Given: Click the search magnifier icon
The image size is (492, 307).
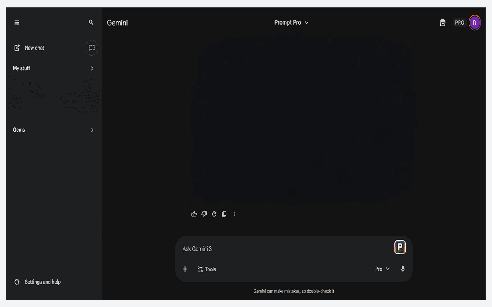Looking at the screenshot, I should 91,23.
